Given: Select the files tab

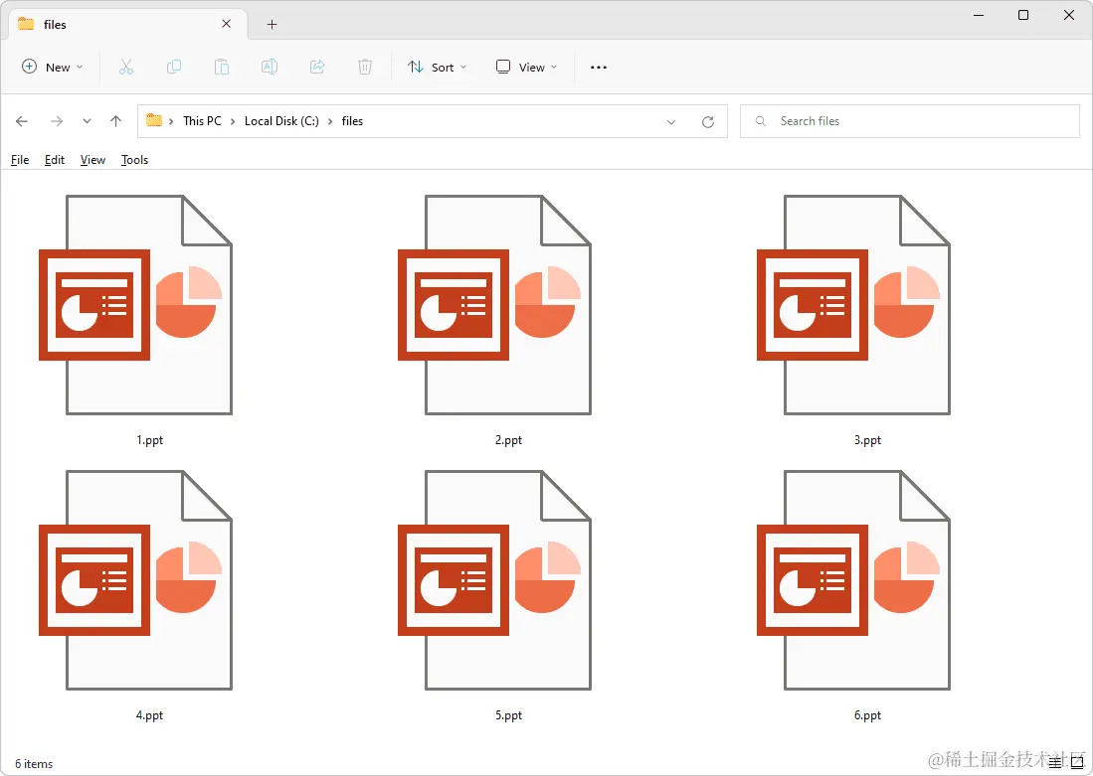Looking at the screenshot, I should coord(127,25).
